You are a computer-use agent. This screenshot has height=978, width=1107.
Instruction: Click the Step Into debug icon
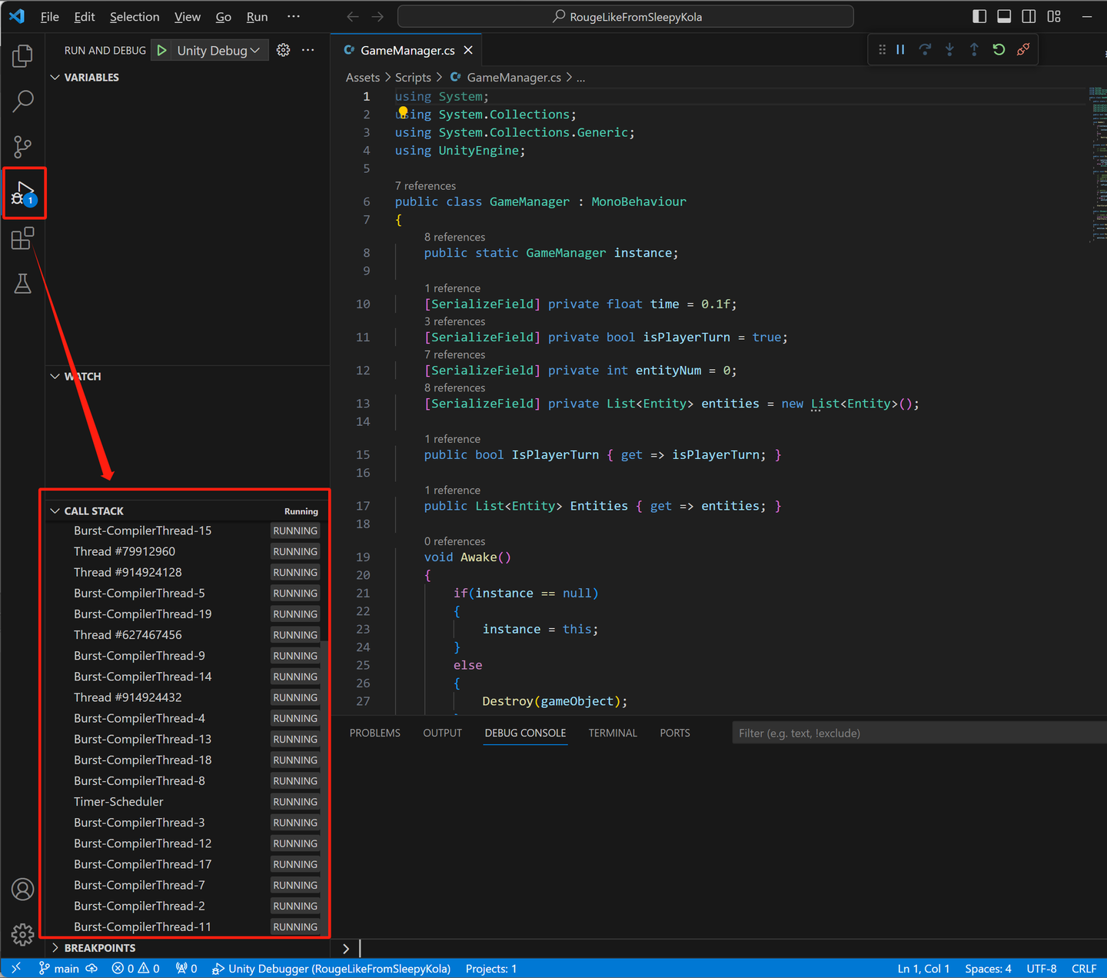[949, 48]
